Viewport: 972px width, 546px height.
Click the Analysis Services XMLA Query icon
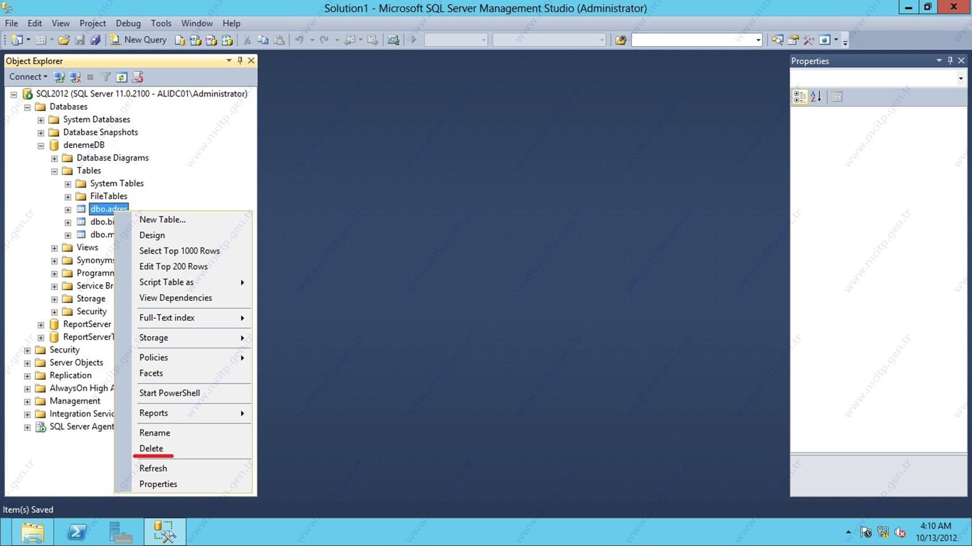click(227, 40)
